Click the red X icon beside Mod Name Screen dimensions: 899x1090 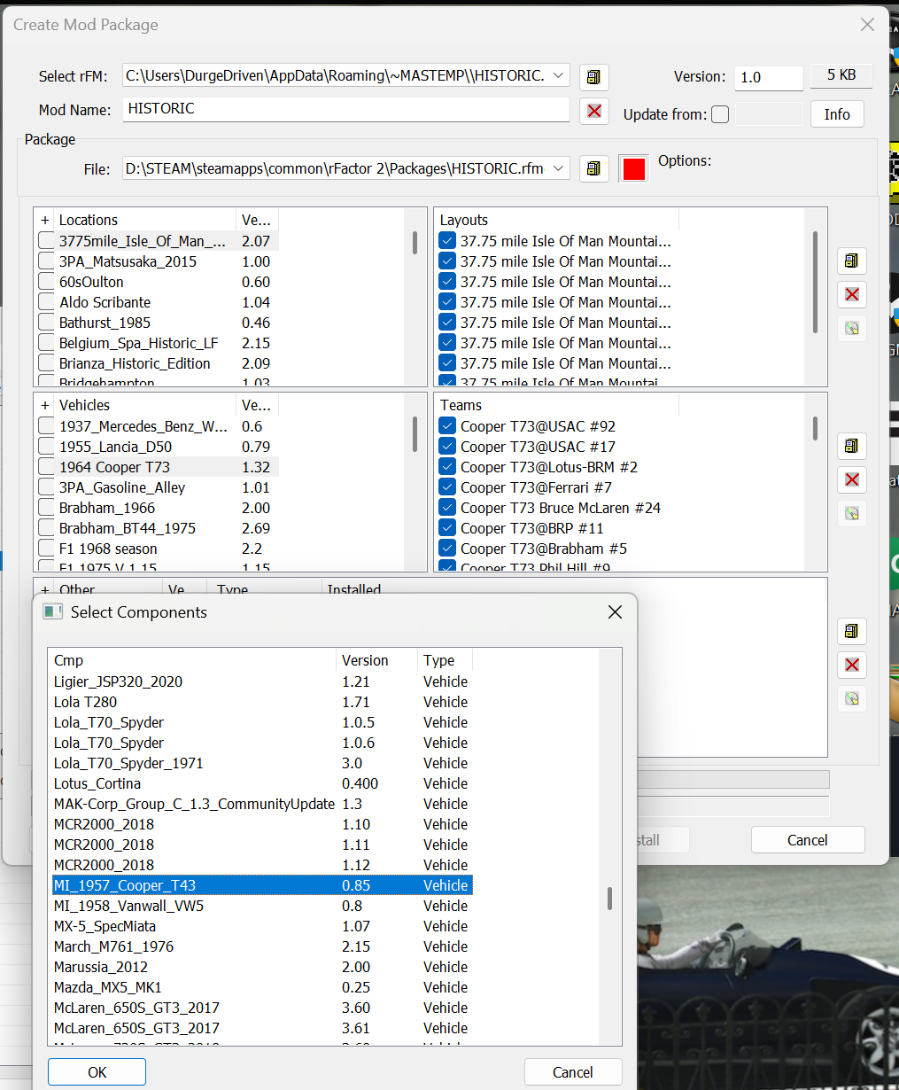[593, 111]
